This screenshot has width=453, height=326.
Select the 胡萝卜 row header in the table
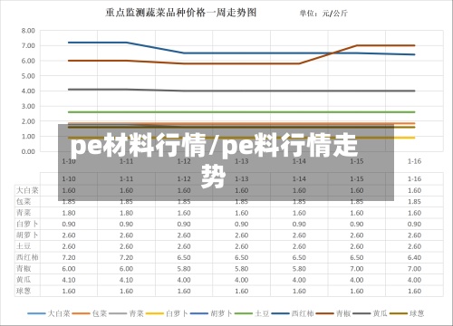tap(27, 235)
